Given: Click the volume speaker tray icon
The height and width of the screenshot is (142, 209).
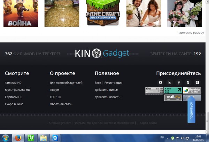Looking at the screenshot, I should (x=183, y=138).
